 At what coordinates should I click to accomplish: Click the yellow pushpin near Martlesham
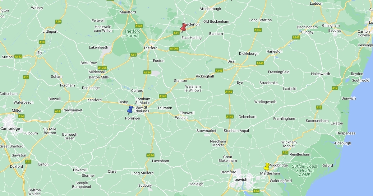coord(267,167)
